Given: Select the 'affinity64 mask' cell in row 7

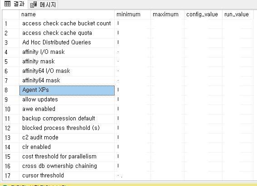Looking at the screenshot, I should (x=67, y=81).
